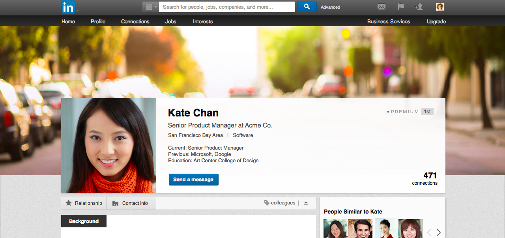
Task: Open the search category dropdown
Action: click(x=151, y=7)
